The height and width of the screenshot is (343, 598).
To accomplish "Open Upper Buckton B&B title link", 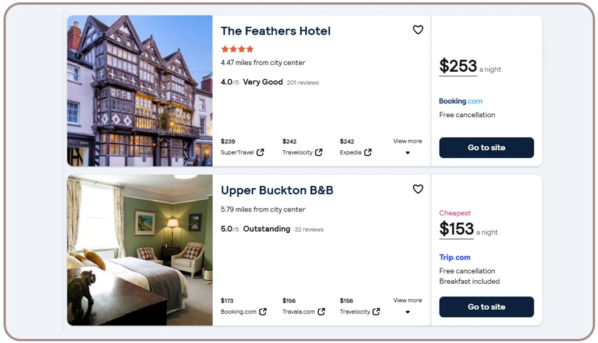I will coord(277,190).
